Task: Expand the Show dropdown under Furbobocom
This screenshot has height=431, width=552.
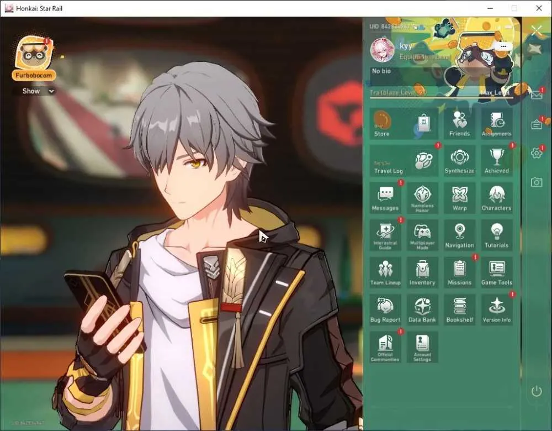Action: click(38, 91)
